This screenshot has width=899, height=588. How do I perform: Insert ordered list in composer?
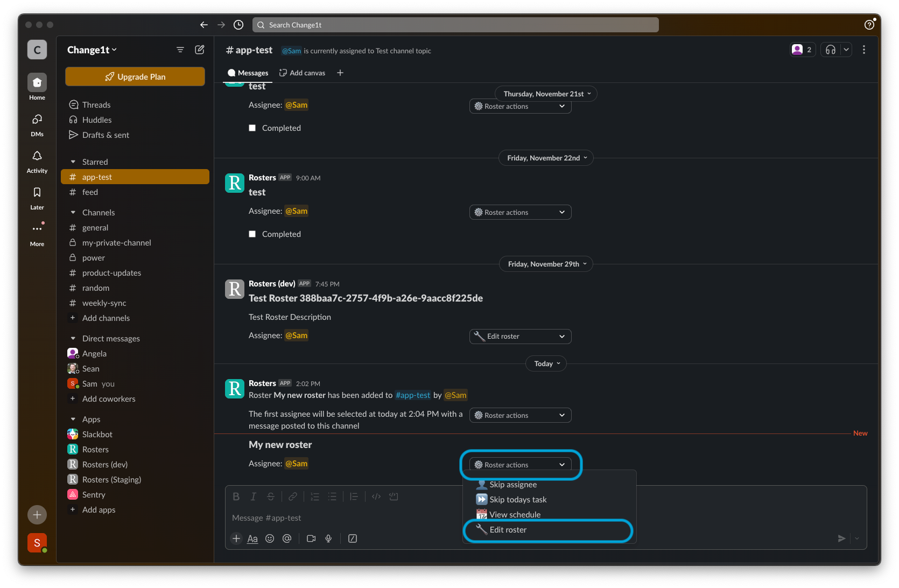[x=315, y=496]
